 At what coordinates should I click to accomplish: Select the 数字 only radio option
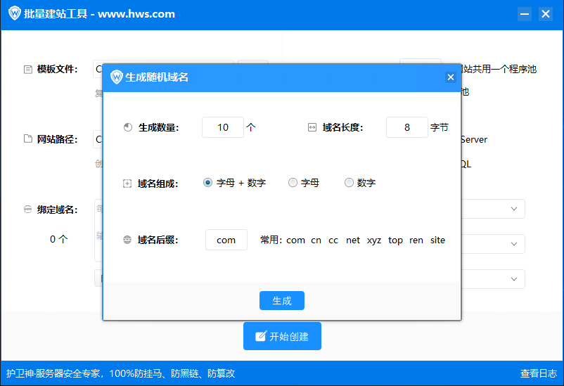point(349,183)
